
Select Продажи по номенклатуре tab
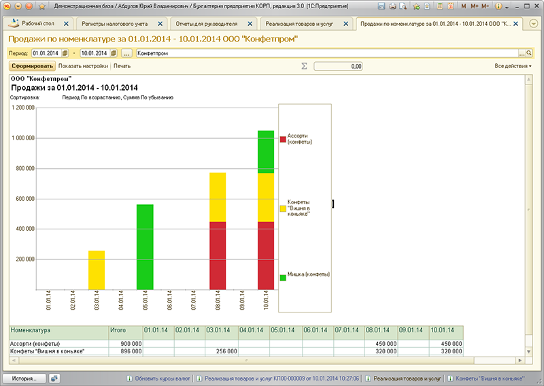[436, 24]
